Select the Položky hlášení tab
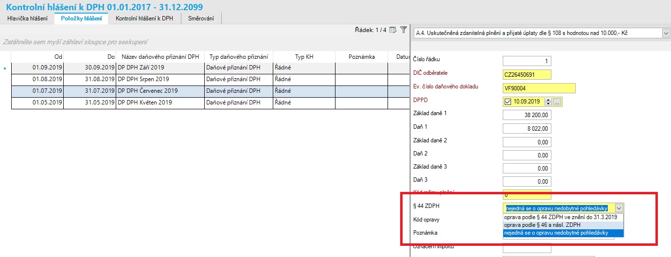 point(82,18)
